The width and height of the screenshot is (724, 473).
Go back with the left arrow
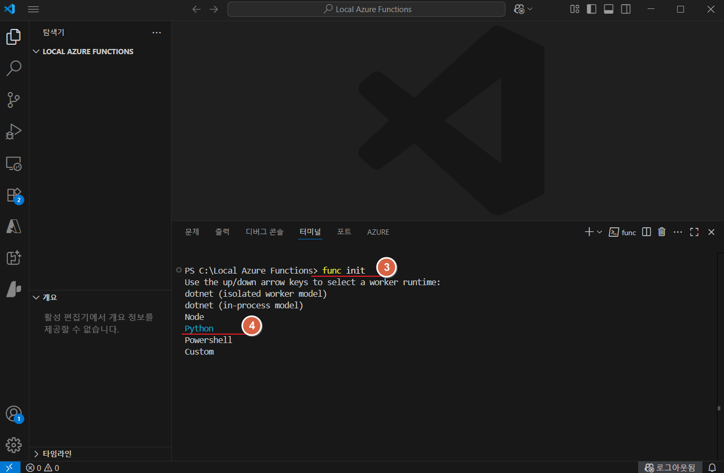pyautogui.click(x=196, y=9)
